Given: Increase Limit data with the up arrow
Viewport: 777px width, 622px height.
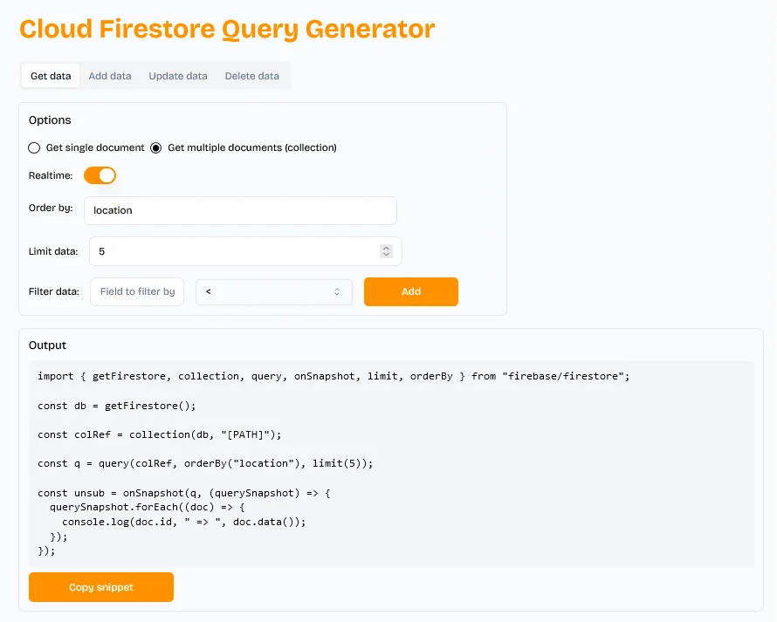Looking at the screenshot, I should click(386, 248).
